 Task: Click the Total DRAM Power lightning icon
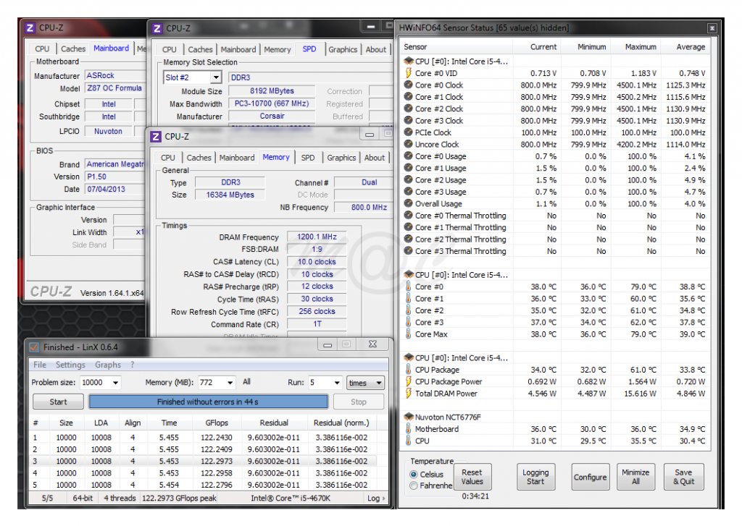(x=409, y=394)
